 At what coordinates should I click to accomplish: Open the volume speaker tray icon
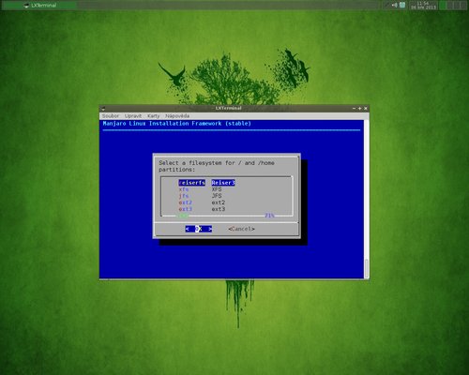395,5
